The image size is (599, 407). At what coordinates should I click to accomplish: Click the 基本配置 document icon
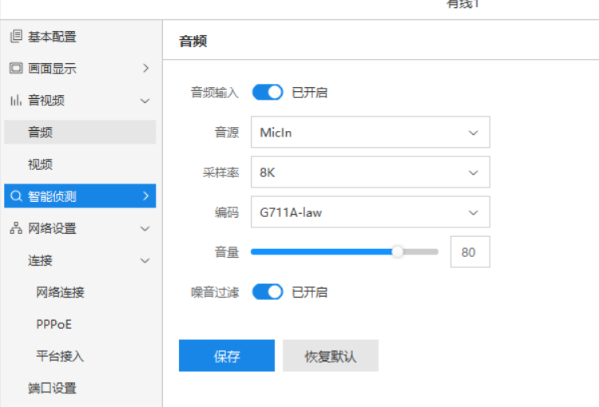tap(15, 37)
